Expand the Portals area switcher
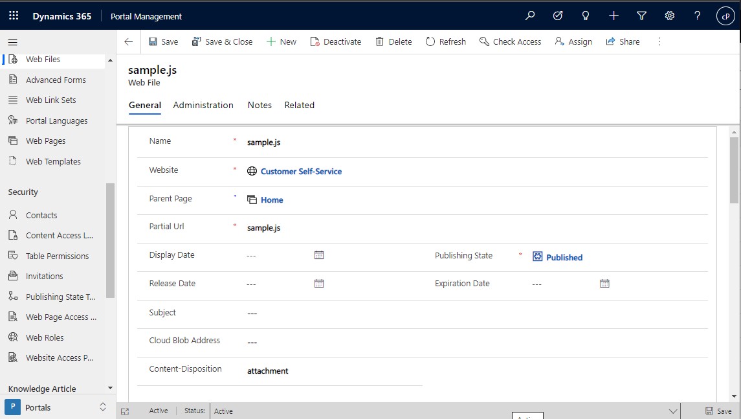Image resolution: width=741 pixels, height=419 pixels. tap(102, 407)
